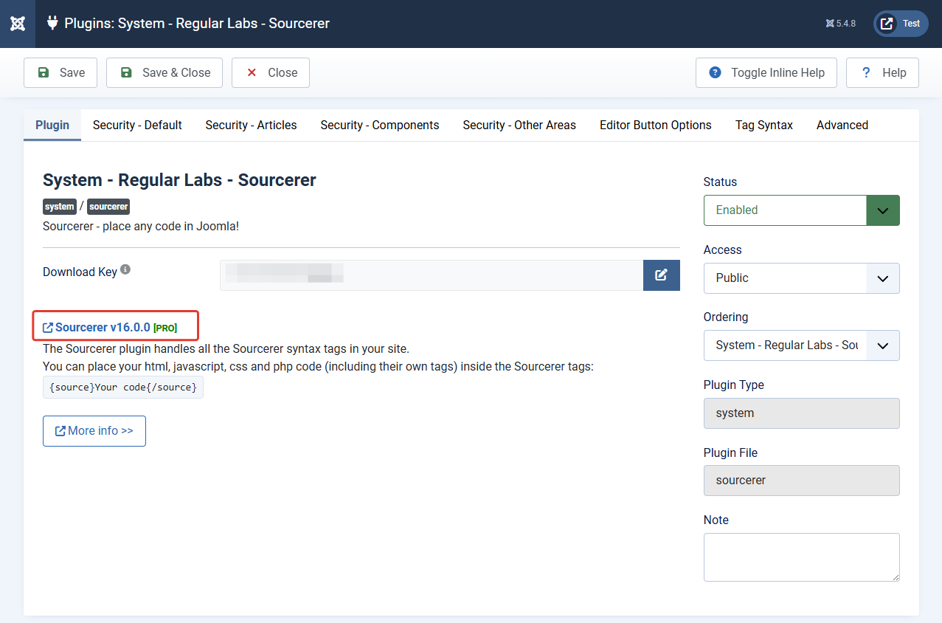Image resolution: width=942 pixels, height=623 pixels.
Task: Click the Close button with red X
Action: click(271, 72)
